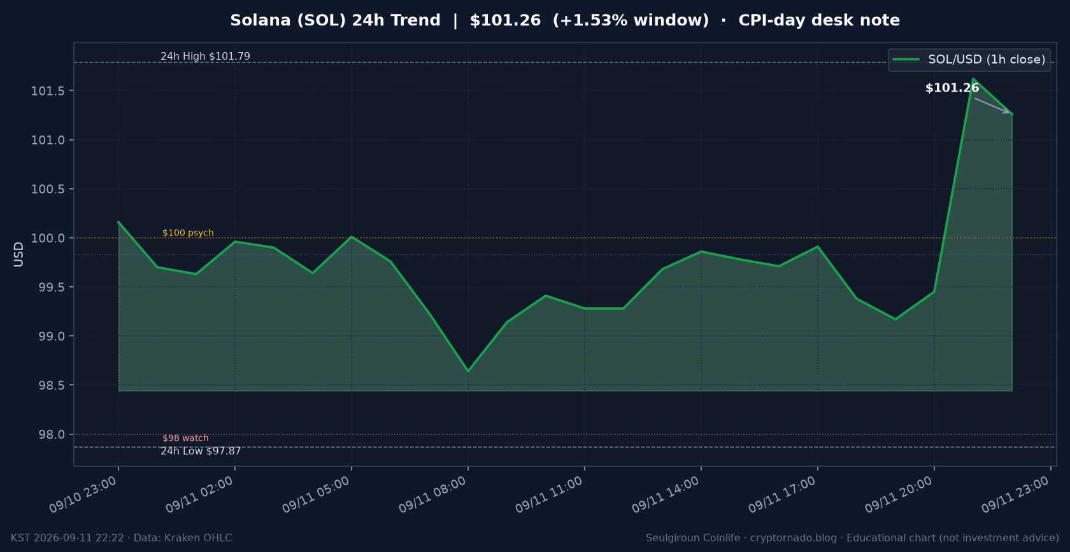The height and width of the screenshot is (552, 1070).
Task: Click the 101.5 y-axis tick value
Action: coord(48,91)
